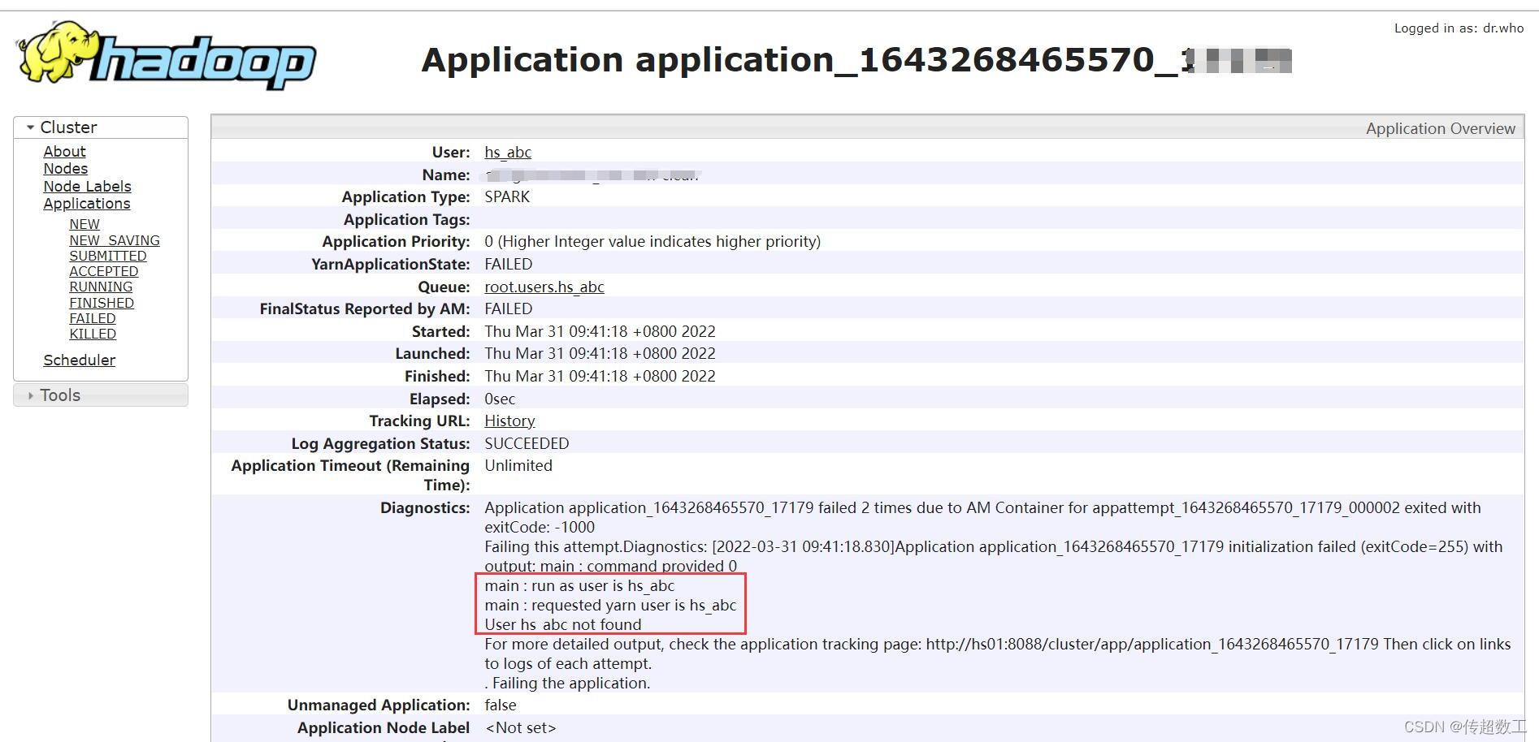Show RUNNING applications
Image resolution: width=1539 pixels, height=742 pixels.
point(101,287)
